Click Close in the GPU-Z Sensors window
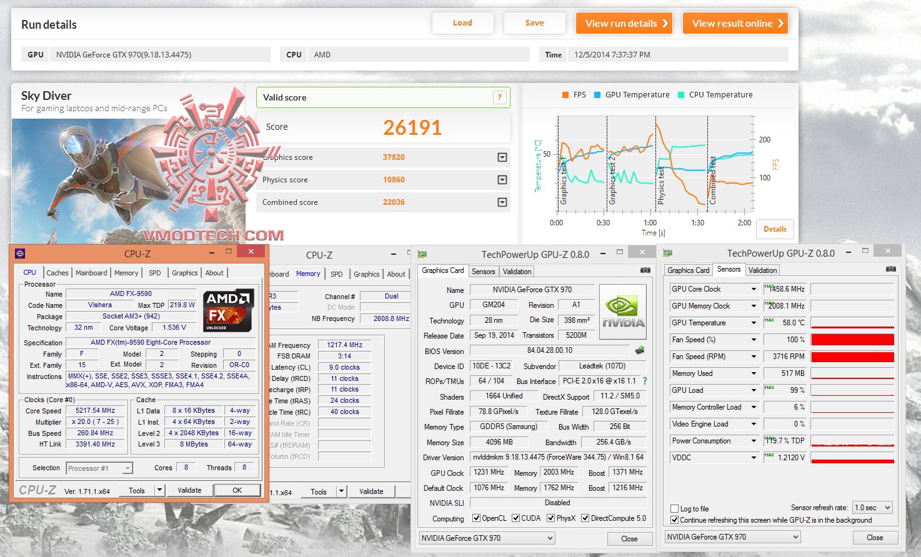921x557 pixels. click(875, 537)
